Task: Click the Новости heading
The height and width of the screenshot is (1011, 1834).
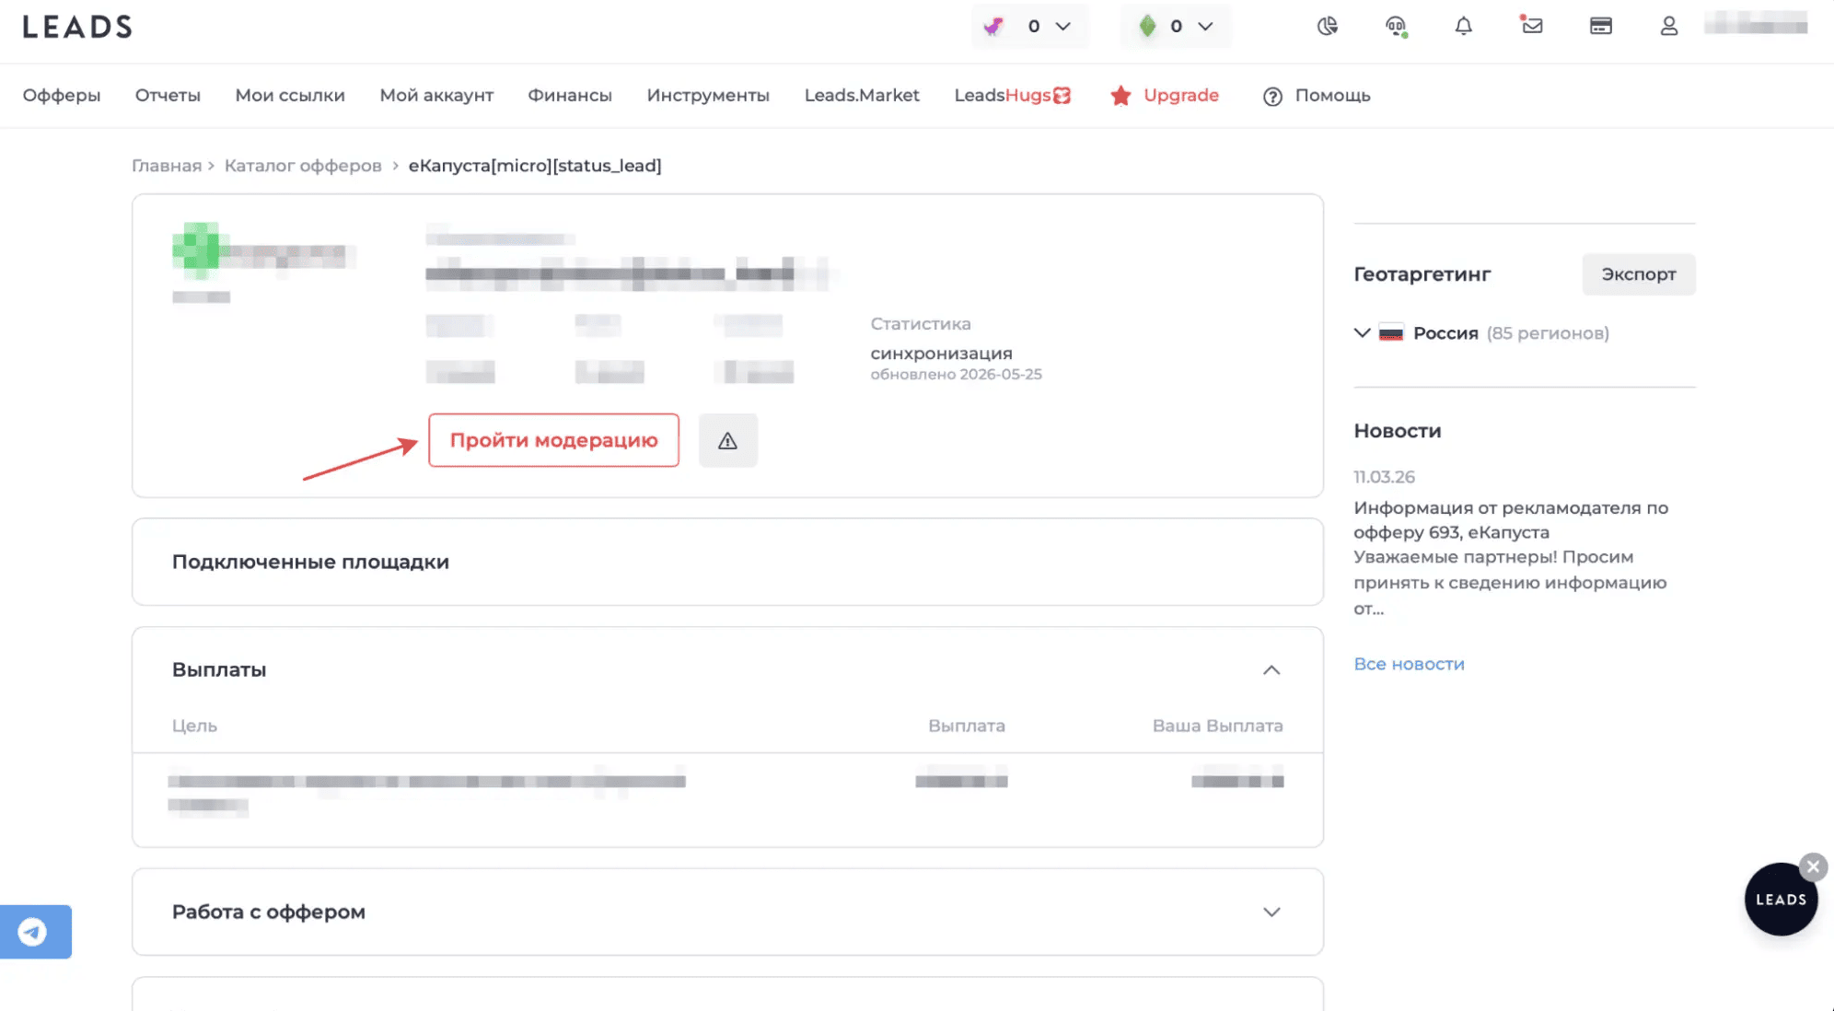Action: coord(1397,431)
